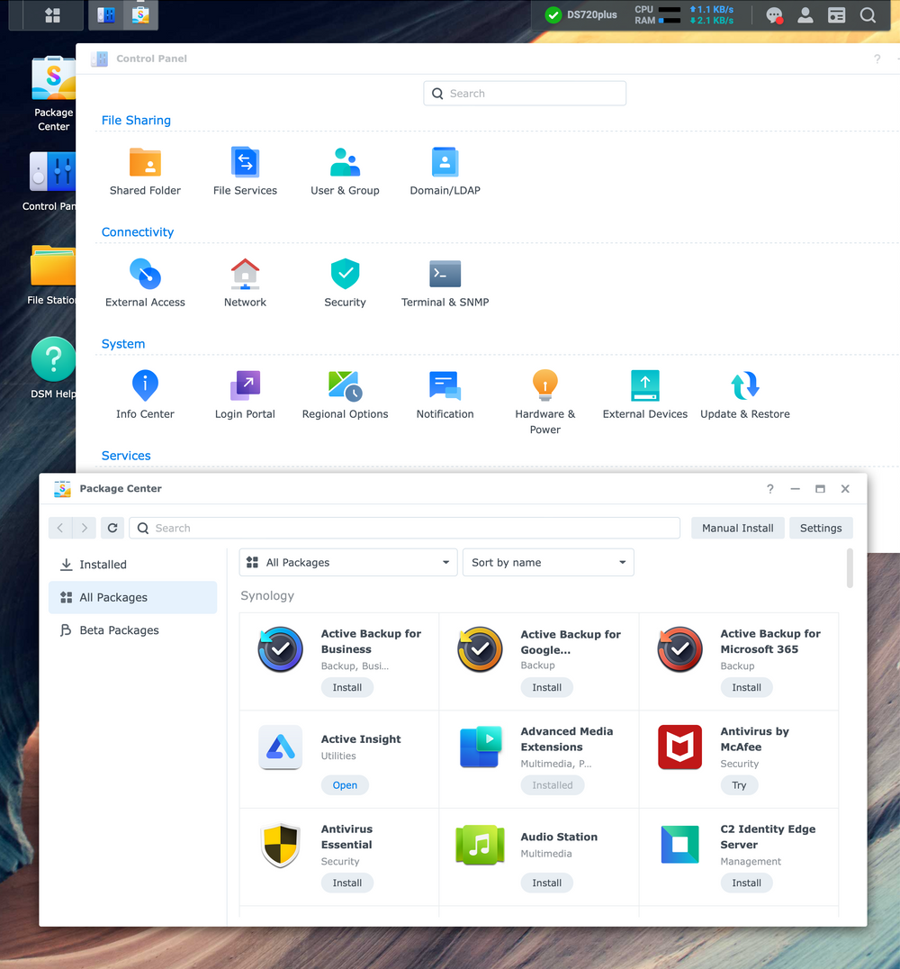The width and height of the screenshot is (900, 969).
Task: Switch to Package Center in the taskbar
Action: point(140,14)
